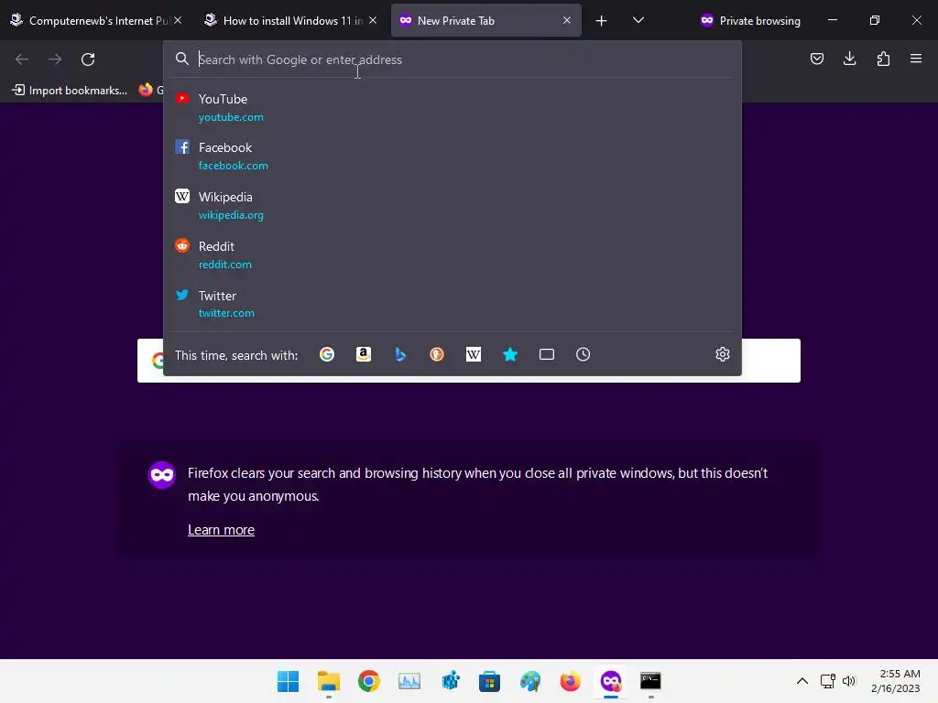938x703 pixels.
Task: Open a new tab with plus button
Action: click(601, 20)
